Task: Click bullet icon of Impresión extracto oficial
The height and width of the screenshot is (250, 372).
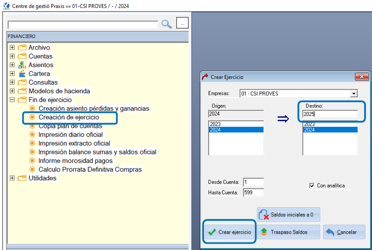Action: pos(32,143)
